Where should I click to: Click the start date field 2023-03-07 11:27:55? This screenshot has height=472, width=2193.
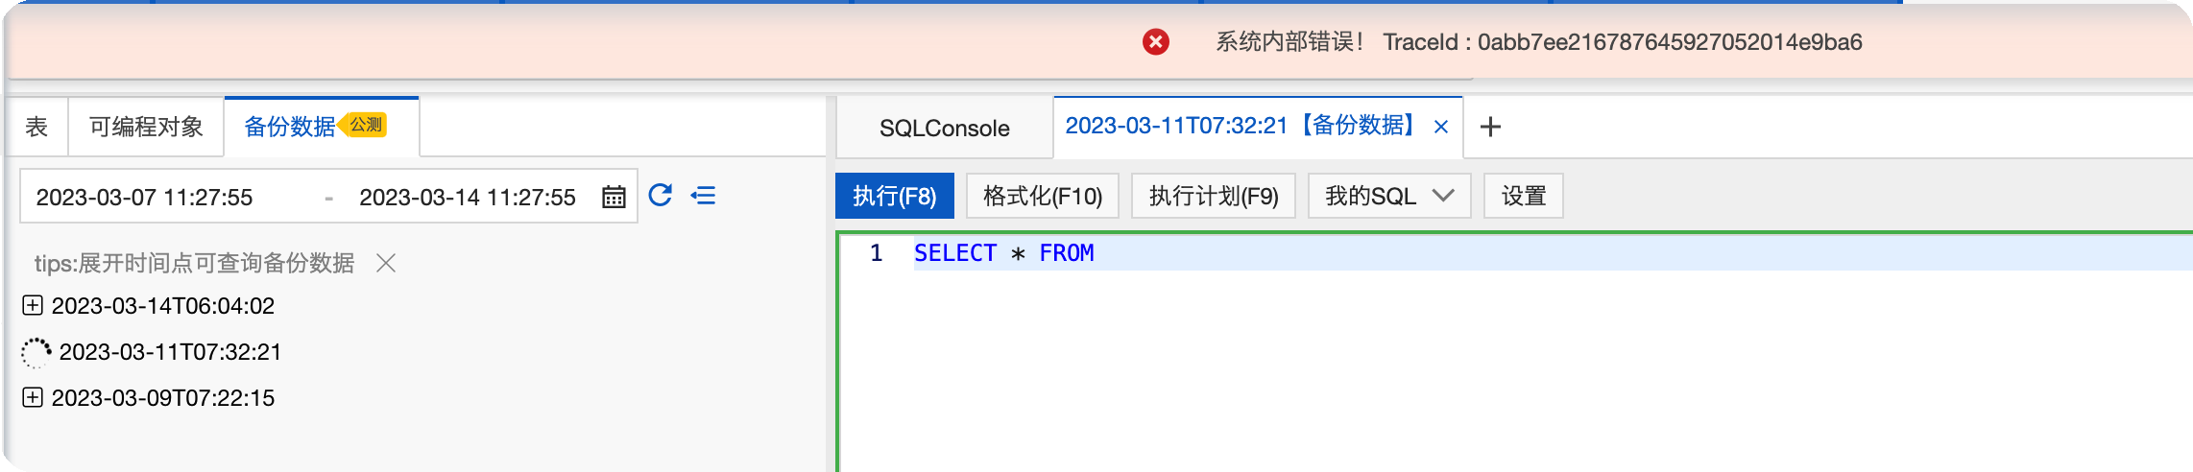[145, 198]
